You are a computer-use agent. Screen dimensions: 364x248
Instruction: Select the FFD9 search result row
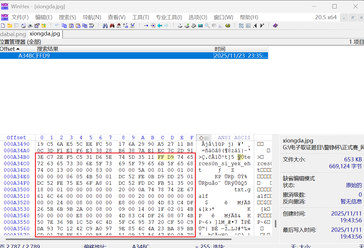coord(118,56)
